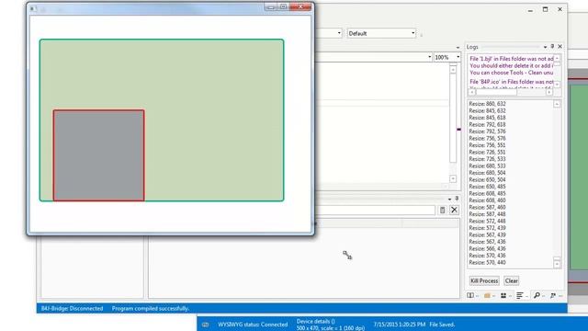588x331 pixels.
Task: Select log entry 'Resize: 566, 436'
Action: (487, 249)
